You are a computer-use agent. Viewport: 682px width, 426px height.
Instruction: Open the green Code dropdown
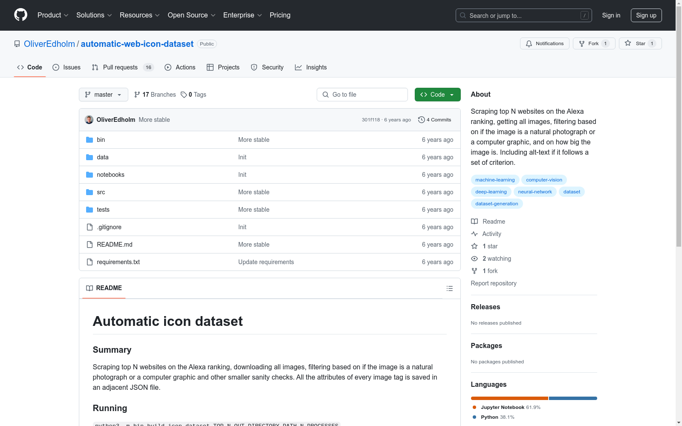pos(437,95)
